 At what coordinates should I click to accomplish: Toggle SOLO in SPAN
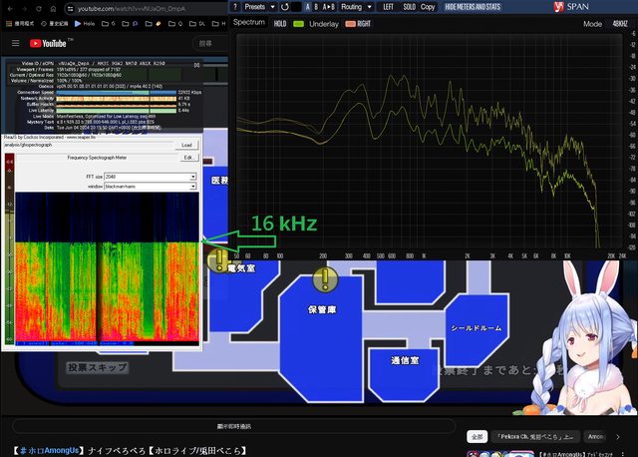pyautogui.click(x=410, y=7)
